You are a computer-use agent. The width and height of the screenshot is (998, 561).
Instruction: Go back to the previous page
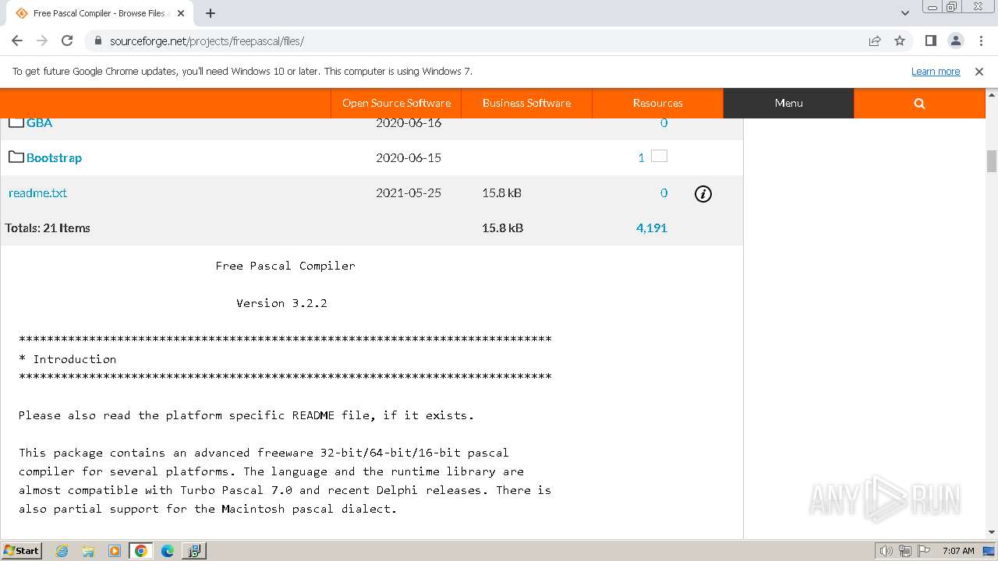tap(17, 41)
